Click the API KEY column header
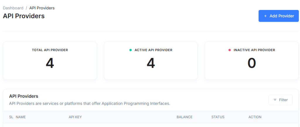 75,117
